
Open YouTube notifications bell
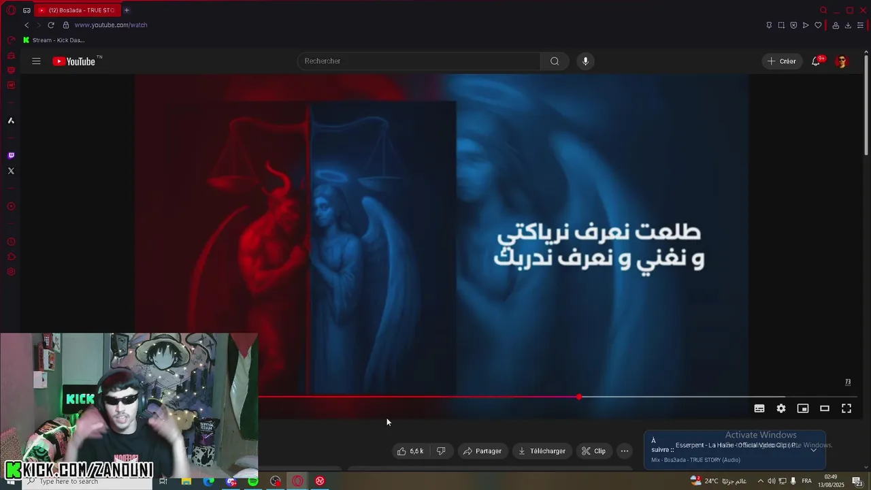pyautogui.click(x=816, y=61)
